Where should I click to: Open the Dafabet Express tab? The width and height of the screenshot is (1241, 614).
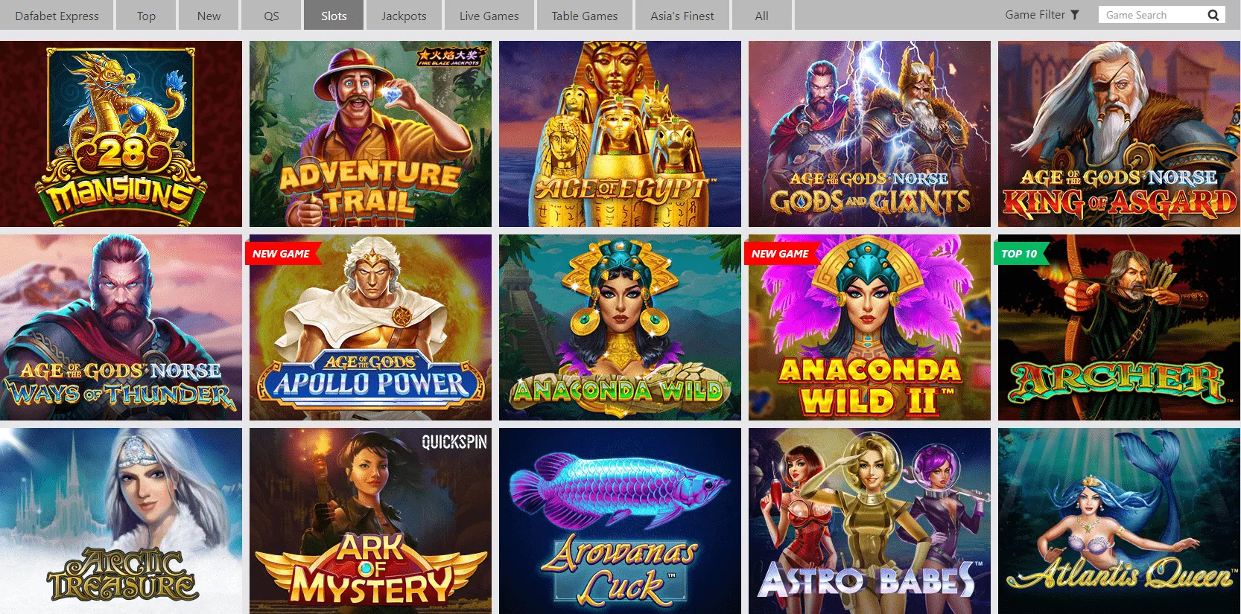click(57, 16)
